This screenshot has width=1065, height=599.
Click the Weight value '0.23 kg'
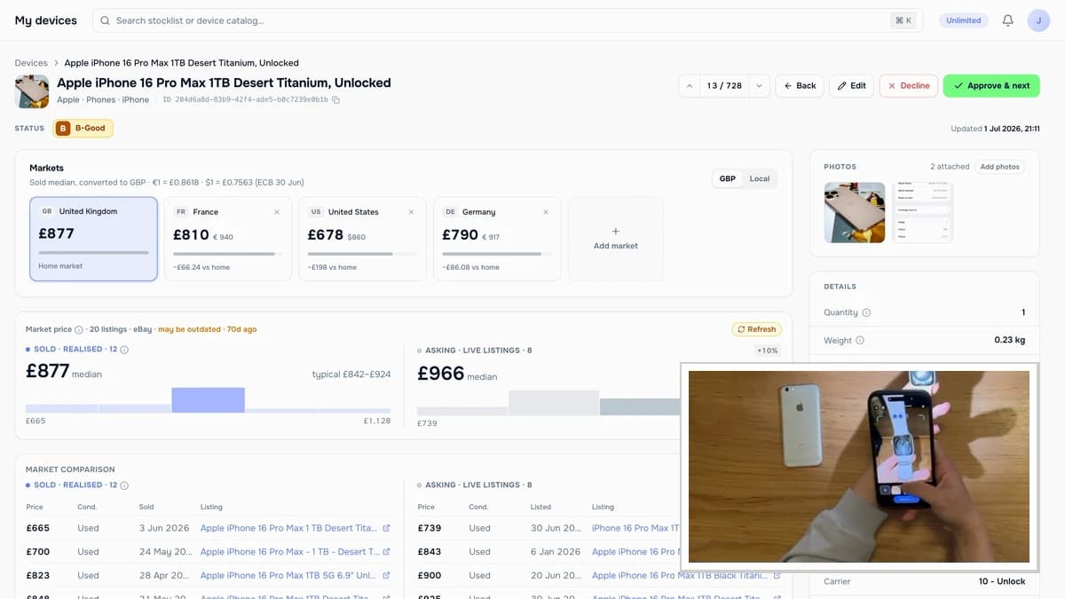click(x=1010, y=340)
